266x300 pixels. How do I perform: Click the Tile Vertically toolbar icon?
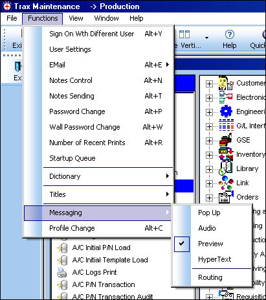pos(184,34)
